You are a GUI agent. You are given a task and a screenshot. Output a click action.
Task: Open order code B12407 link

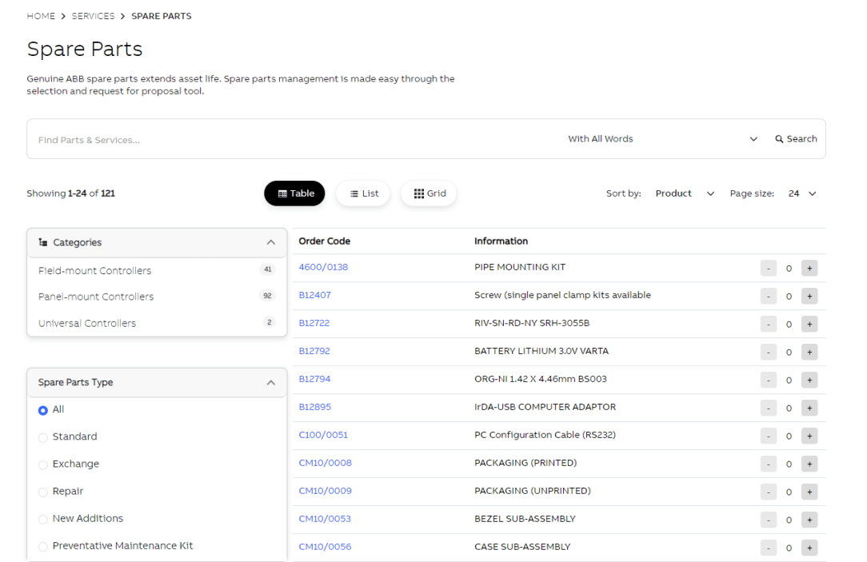(314, 295)
